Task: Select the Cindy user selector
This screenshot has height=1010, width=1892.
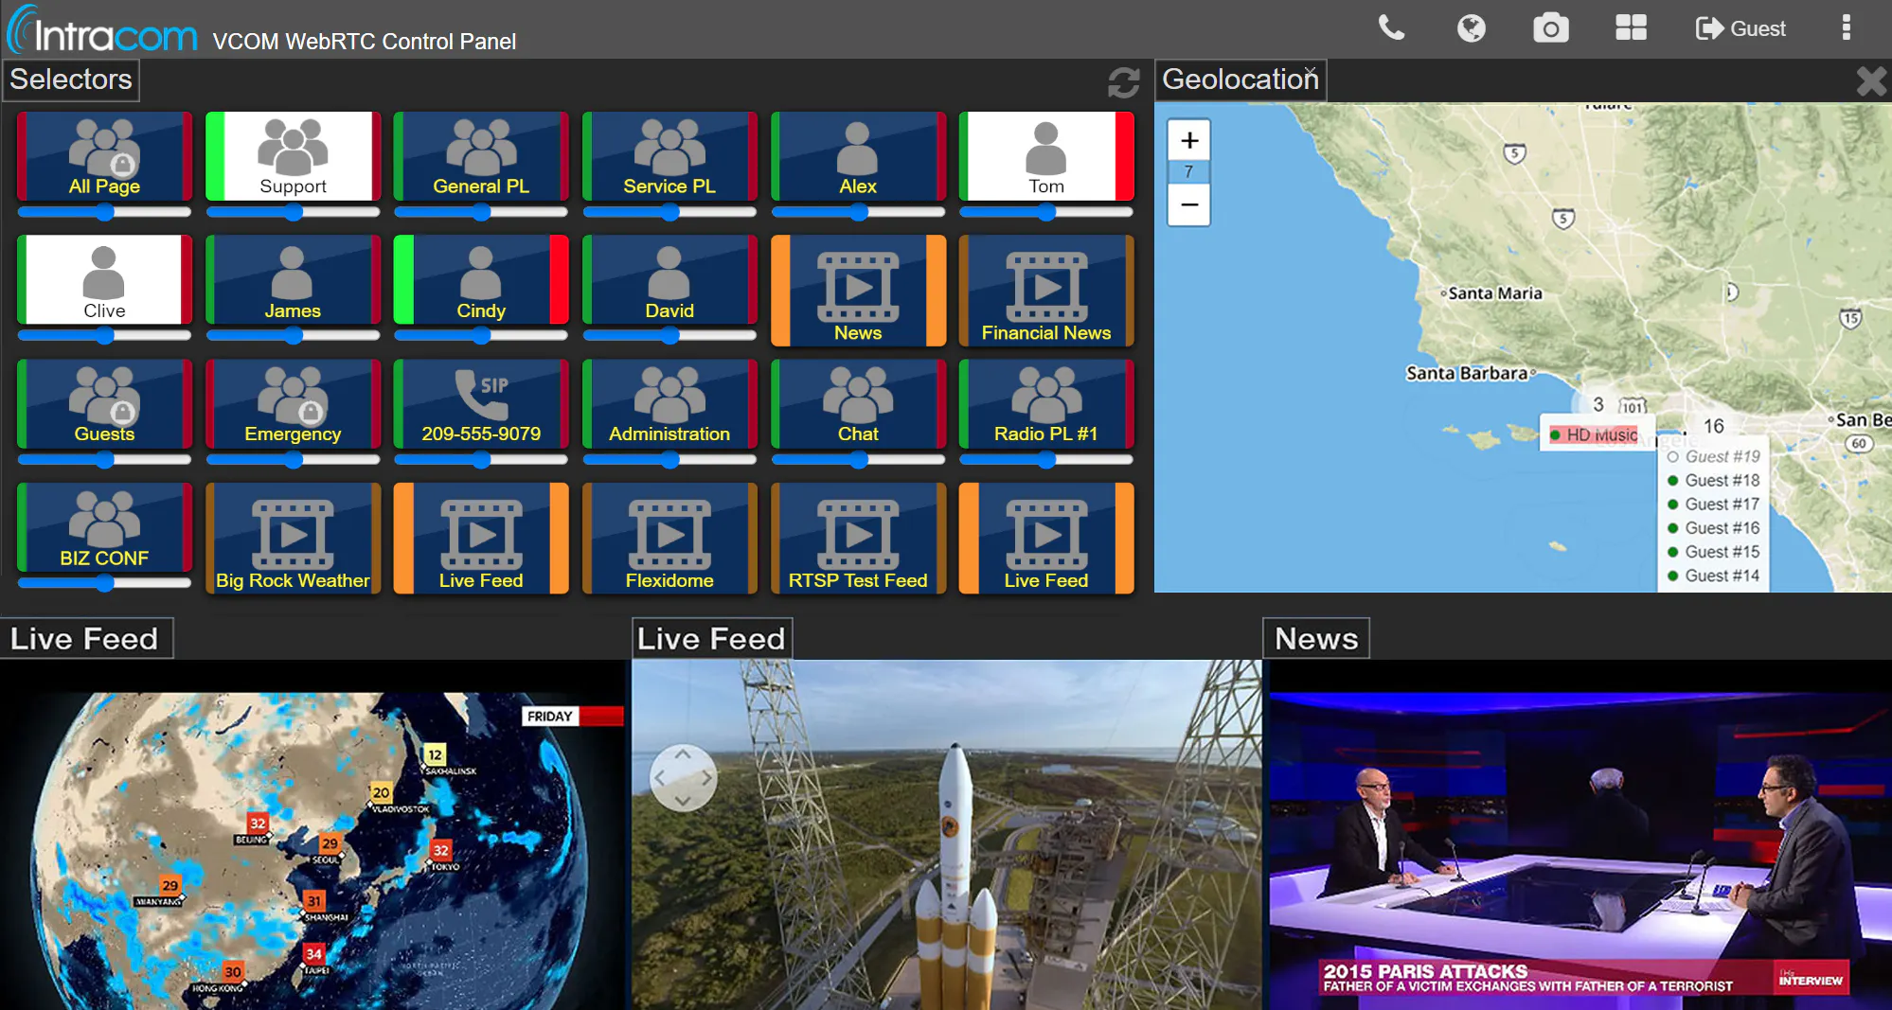Action: tap(481, 280)
